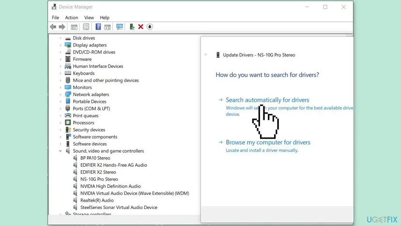Expand the Keyboards node
401x226 pixels.
tap(61, 73)
